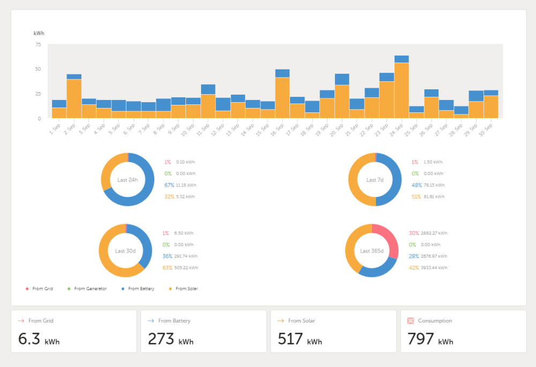Click the 517 kWh From Solar total
Viewport: 536px width, 367px height.
tap(300, 339)
